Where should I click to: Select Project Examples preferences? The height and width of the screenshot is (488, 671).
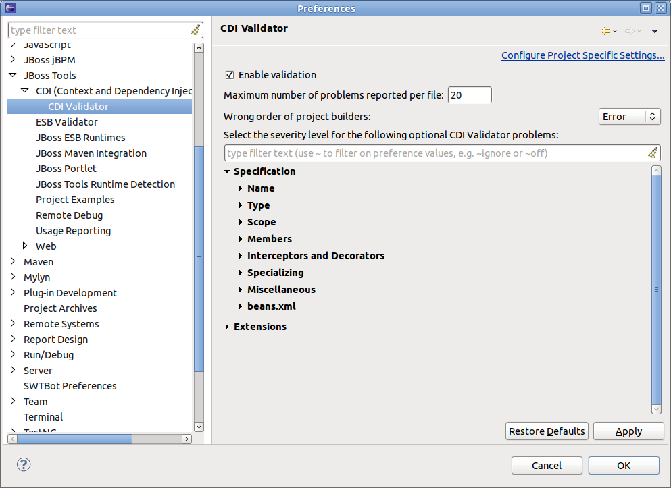coord(75,200)
